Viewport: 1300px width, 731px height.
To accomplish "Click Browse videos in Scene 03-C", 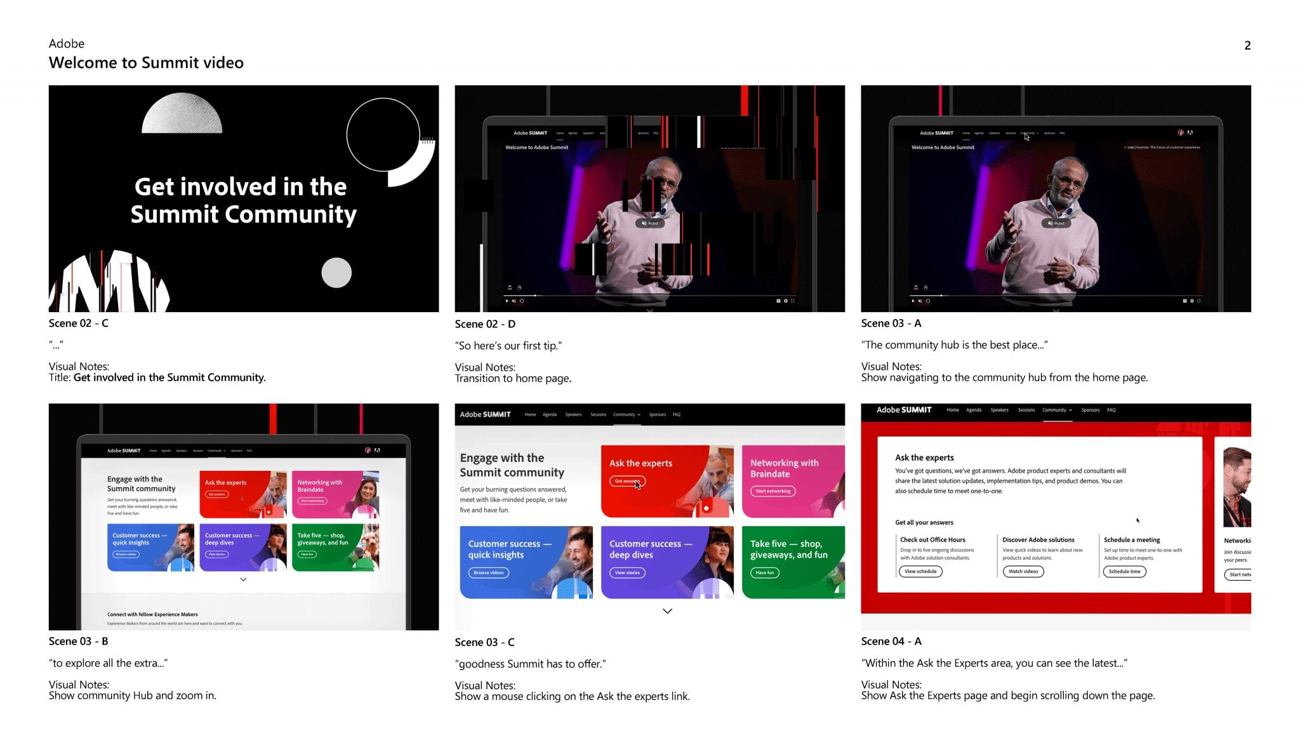I will coord(489,572).
